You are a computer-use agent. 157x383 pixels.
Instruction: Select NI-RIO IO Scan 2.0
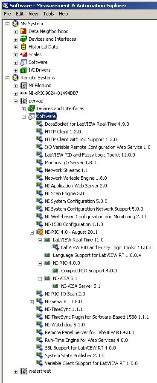[65, 294]
